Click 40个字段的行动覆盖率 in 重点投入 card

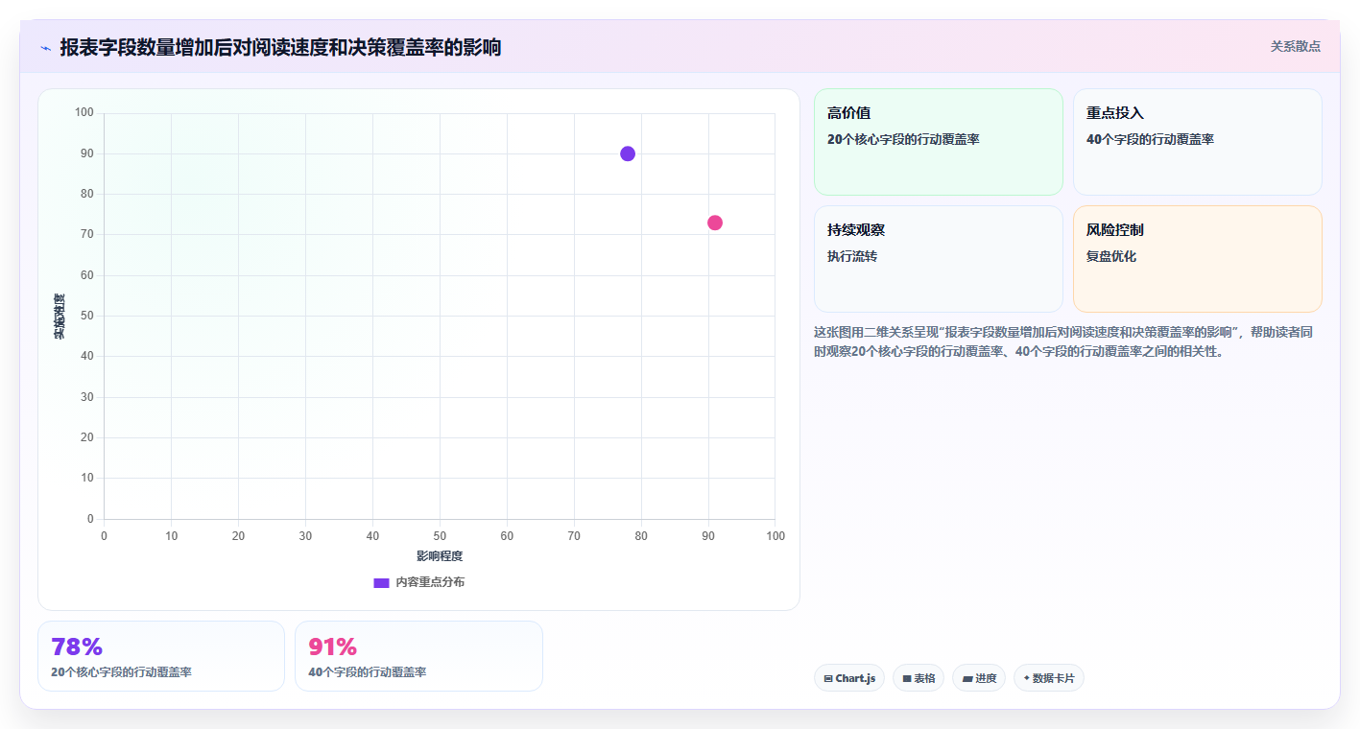1150,140
